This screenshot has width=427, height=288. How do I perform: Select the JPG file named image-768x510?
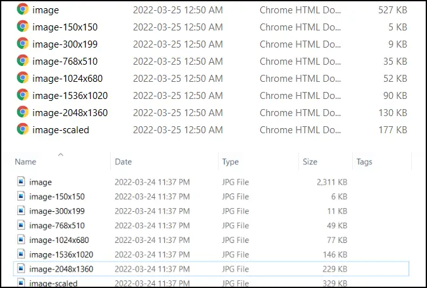57,225
